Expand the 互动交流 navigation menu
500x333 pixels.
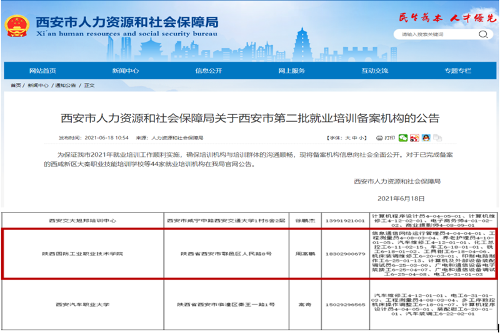click(374, 71)
